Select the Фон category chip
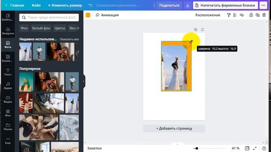 coord(24,28)
